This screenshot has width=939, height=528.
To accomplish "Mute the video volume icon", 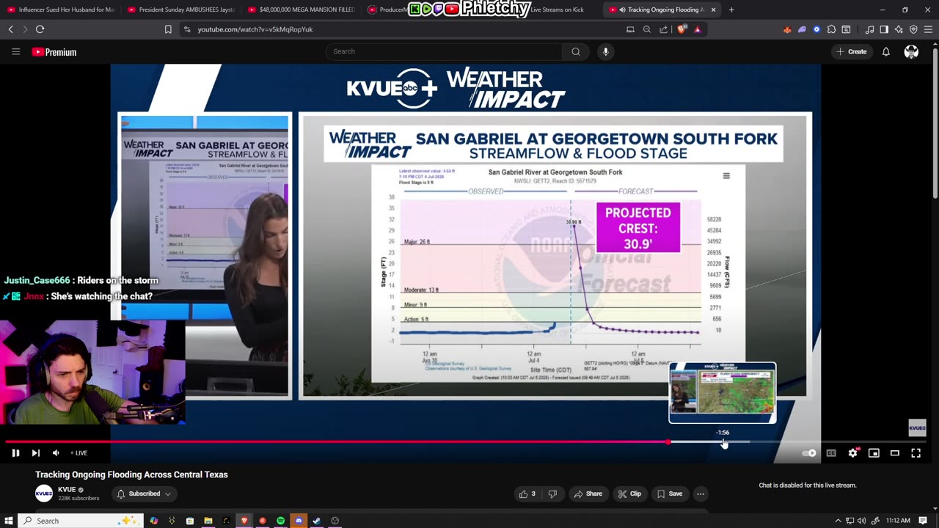I will point(56,453).
